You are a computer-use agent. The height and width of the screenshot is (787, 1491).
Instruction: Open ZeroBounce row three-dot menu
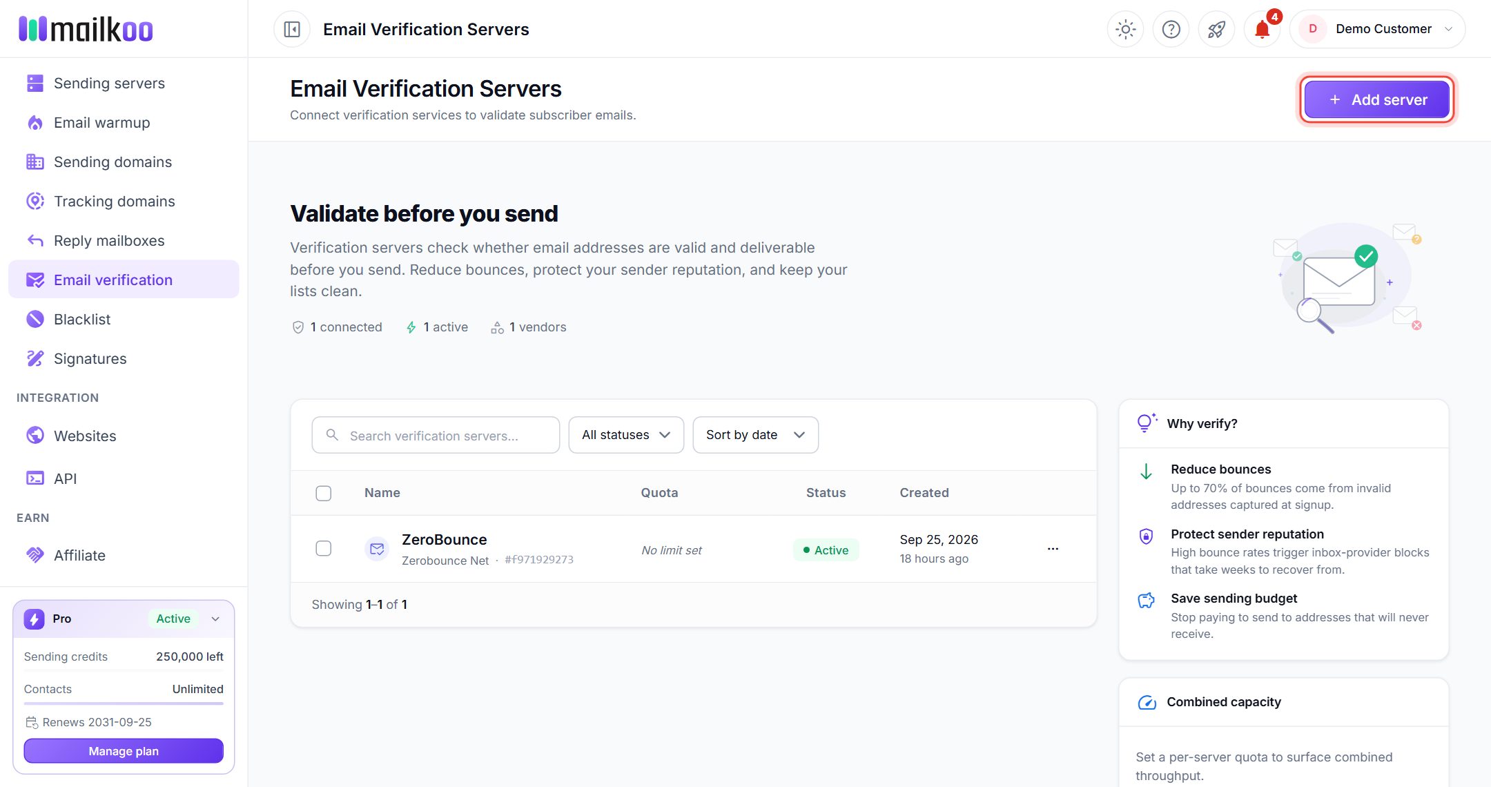[1053, 549]
